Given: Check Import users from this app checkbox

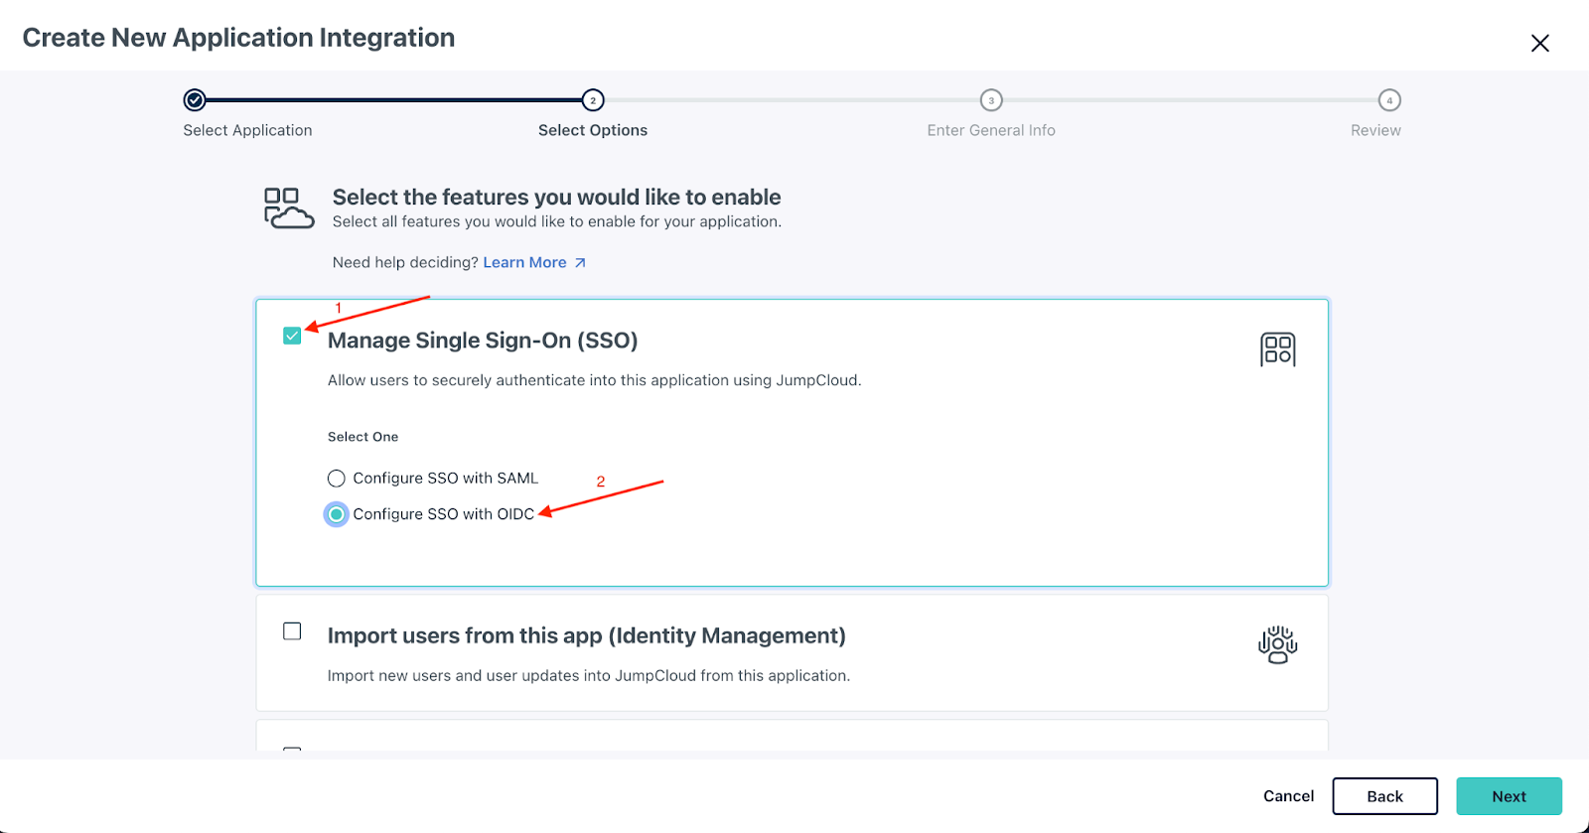Looking at the screenshot, I should coord(292,631).
